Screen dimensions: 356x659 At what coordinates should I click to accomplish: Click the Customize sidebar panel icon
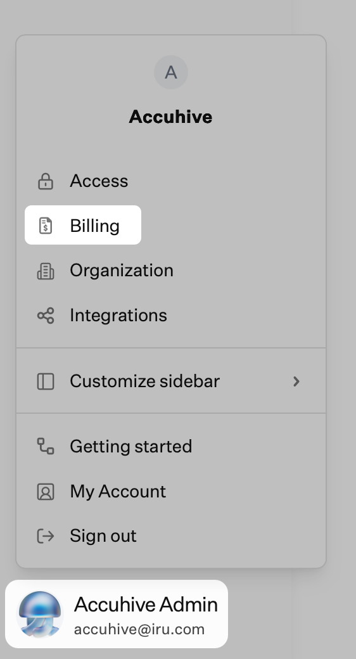[x=46, y=381]
